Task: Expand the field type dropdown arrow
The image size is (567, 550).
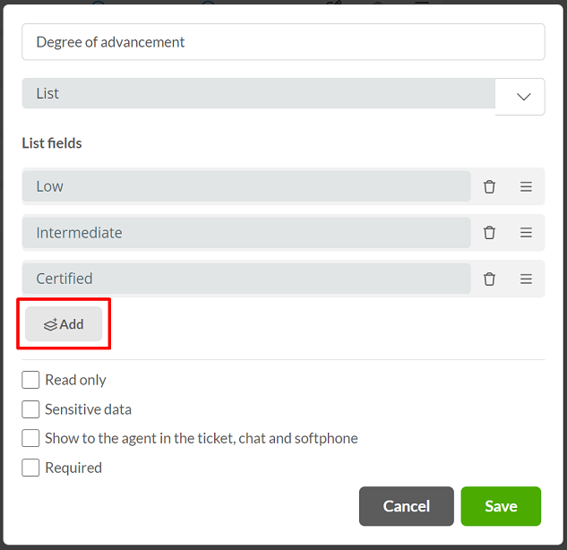Action: coord(523,97)
